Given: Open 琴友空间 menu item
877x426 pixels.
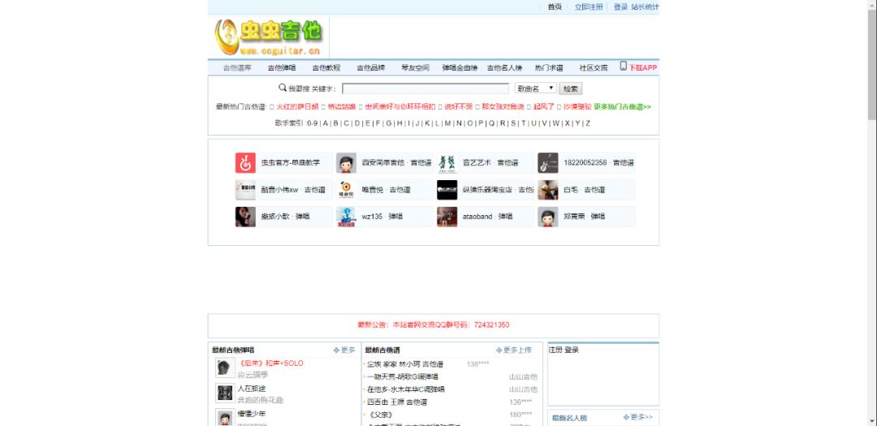Looking at the screenshot, I should click(x=415, y=67).
